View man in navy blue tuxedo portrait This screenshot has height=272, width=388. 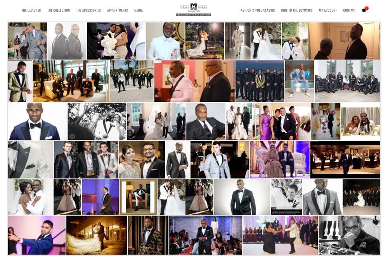click(x=37, y=122)
